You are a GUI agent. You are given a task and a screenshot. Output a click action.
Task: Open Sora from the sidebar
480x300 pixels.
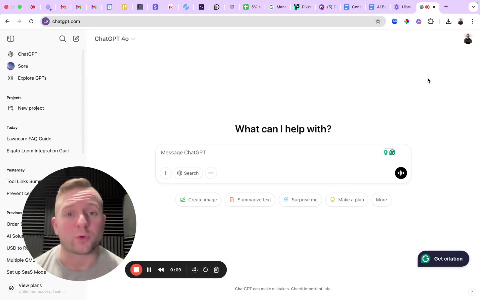[23, 66]
